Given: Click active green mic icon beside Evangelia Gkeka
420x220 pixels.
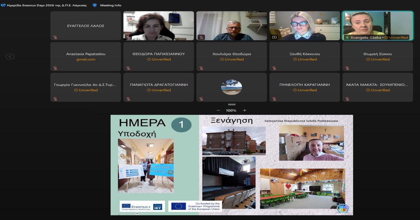Looking at the screenshot, I should point(348,37).
